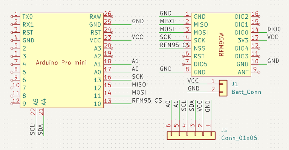Screen dimensions: 289x150
Task: Click the DIO1 pin name on RFM95W
Action: (242, 25)
